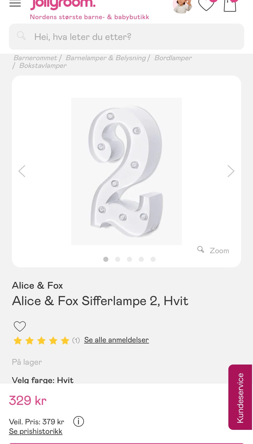The width and height of the screenshot is (253, 444).
Task: Open the Bokstavlamper breadcrumb
Action: tap(43, 65)
